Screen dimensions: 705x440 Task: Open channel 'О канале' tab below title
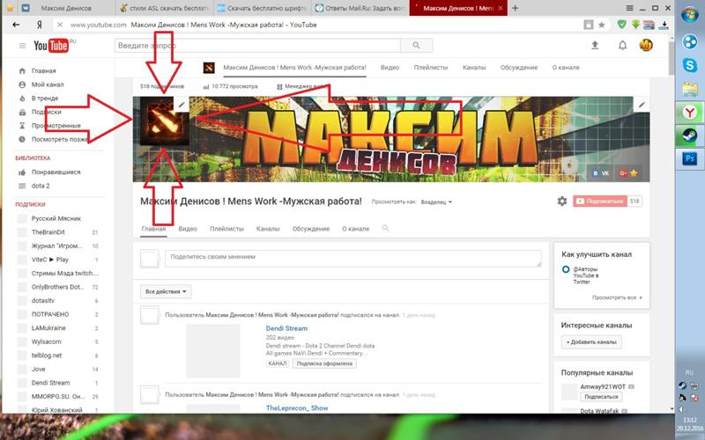tap(356, 229)
